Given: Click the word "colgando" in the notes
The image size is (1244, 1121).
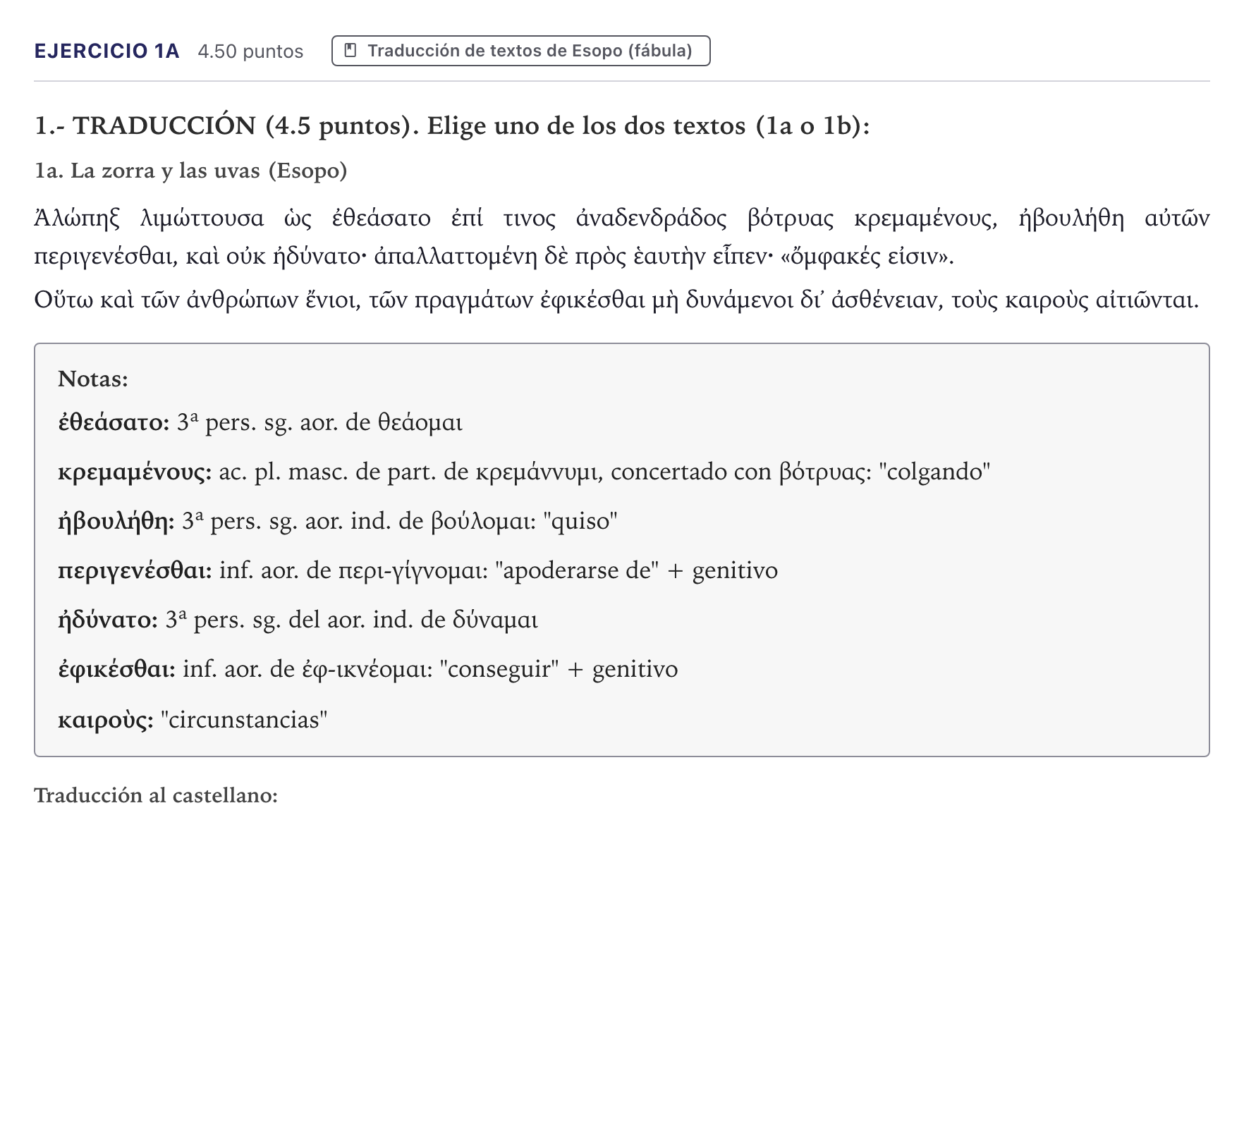Looking at the screenshot, I should [x=934, y=472].
